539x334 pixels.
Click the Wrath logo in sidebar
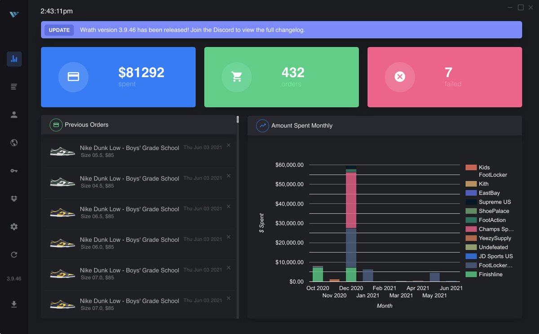14,14
